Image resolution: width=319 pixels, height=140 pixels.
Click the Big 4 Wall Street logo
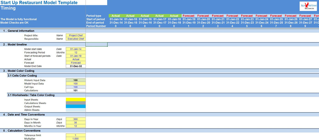(308, 7)
